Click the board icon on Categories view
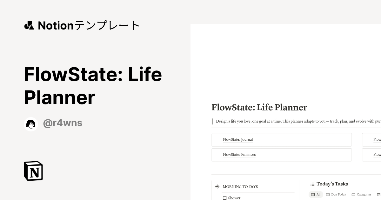 tap(353, 194)
